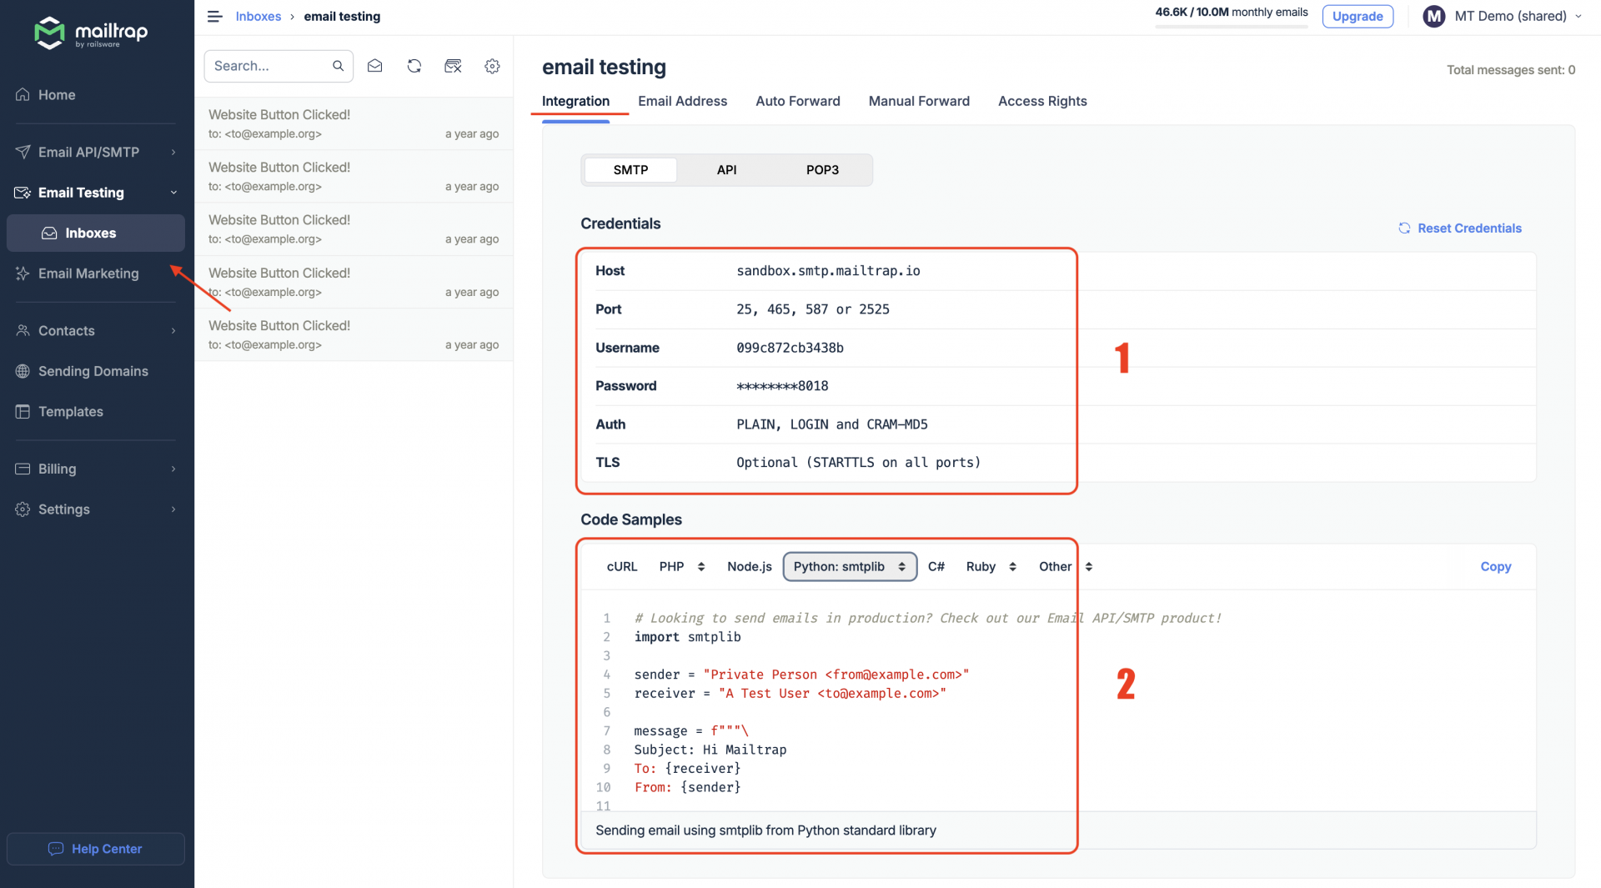Click inside the Search field
Screen dimensions: 1601x888
267,66
